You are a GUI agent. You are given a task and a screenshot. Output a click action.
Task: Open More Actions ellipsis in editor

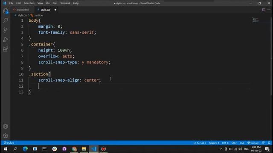click(x=269, y=10)
